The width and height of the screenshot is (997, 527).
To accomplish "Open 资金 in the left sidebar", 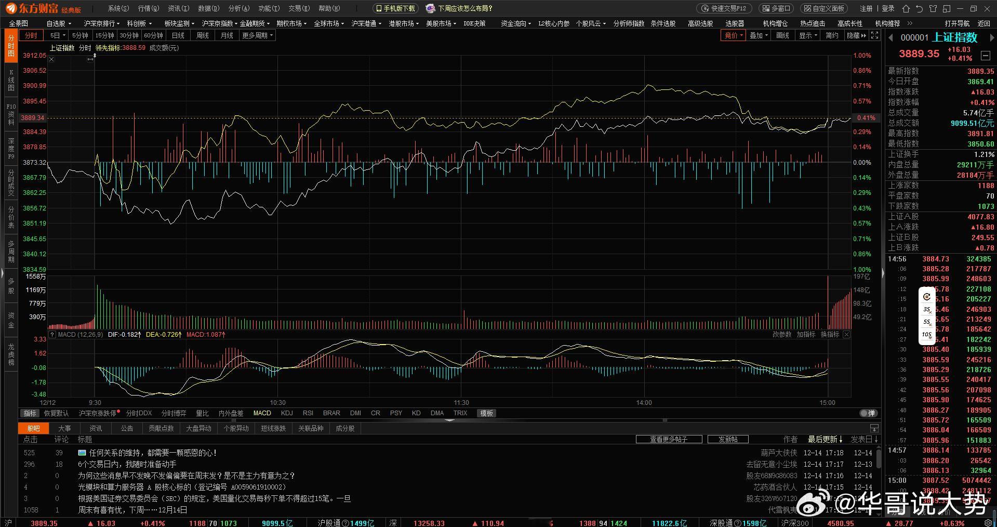I will pos(11,320).
